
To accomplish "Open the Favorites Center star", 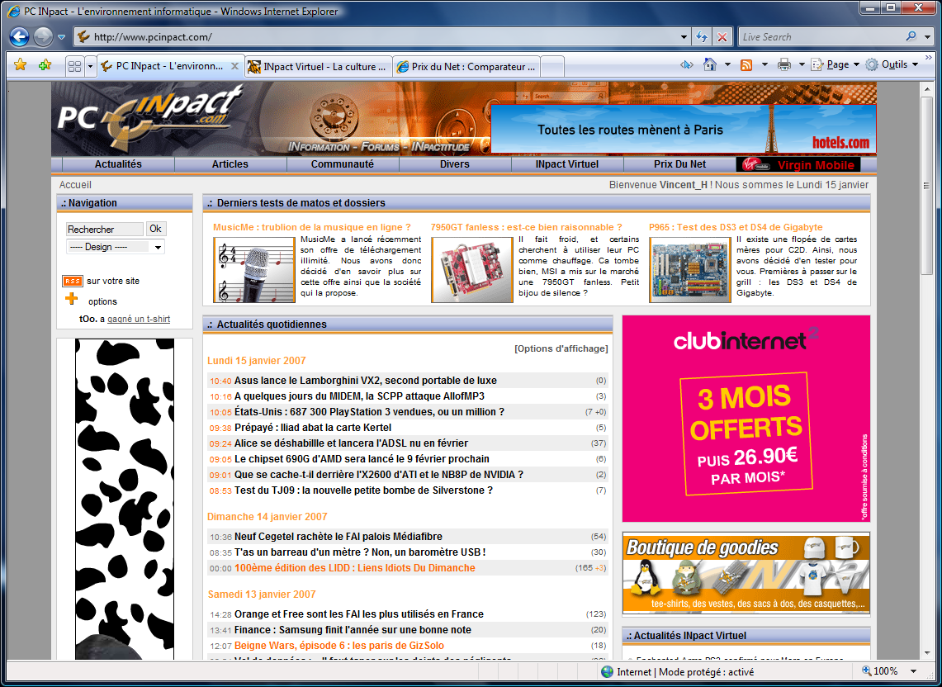I will (21, 65).
